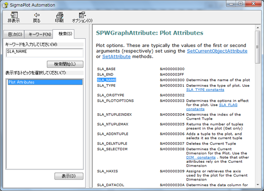This screenshot has width=264, height=191.
Task: Click the SLA_BASE constant name
Action: pyautogui.click(x=106, y=69)
